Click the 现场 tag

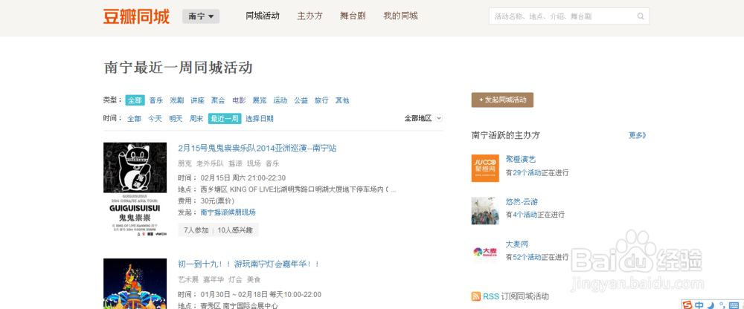point(254,163)
